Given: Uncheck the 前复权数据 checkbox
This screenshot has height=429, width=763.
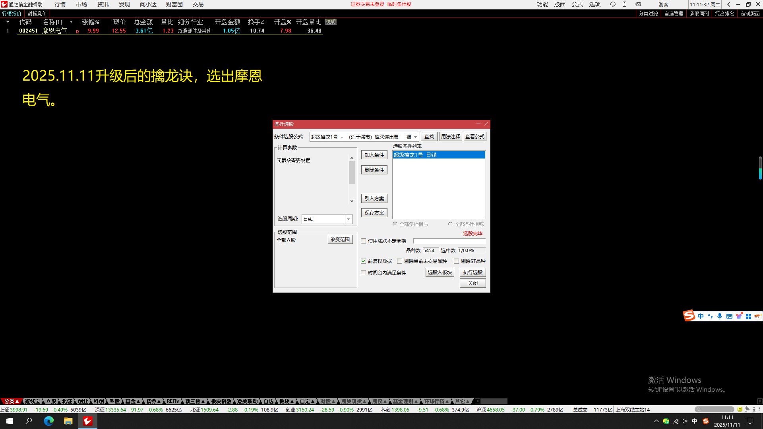Looking at the screenshot, I should point(363,261).
